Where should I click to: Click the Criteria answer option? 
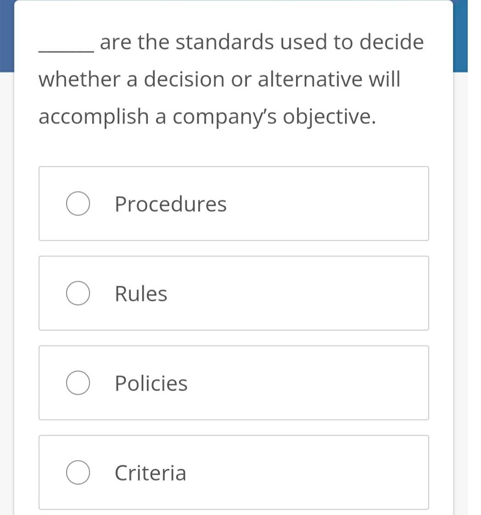[x=234, y=471]
